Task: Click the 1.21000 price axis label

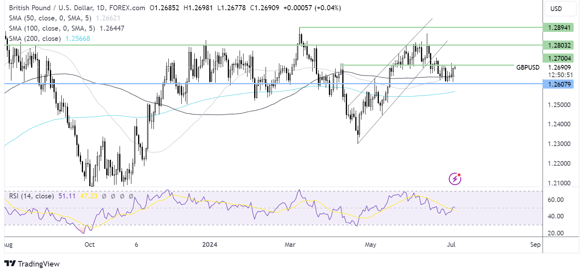Action: pos(559,183)
